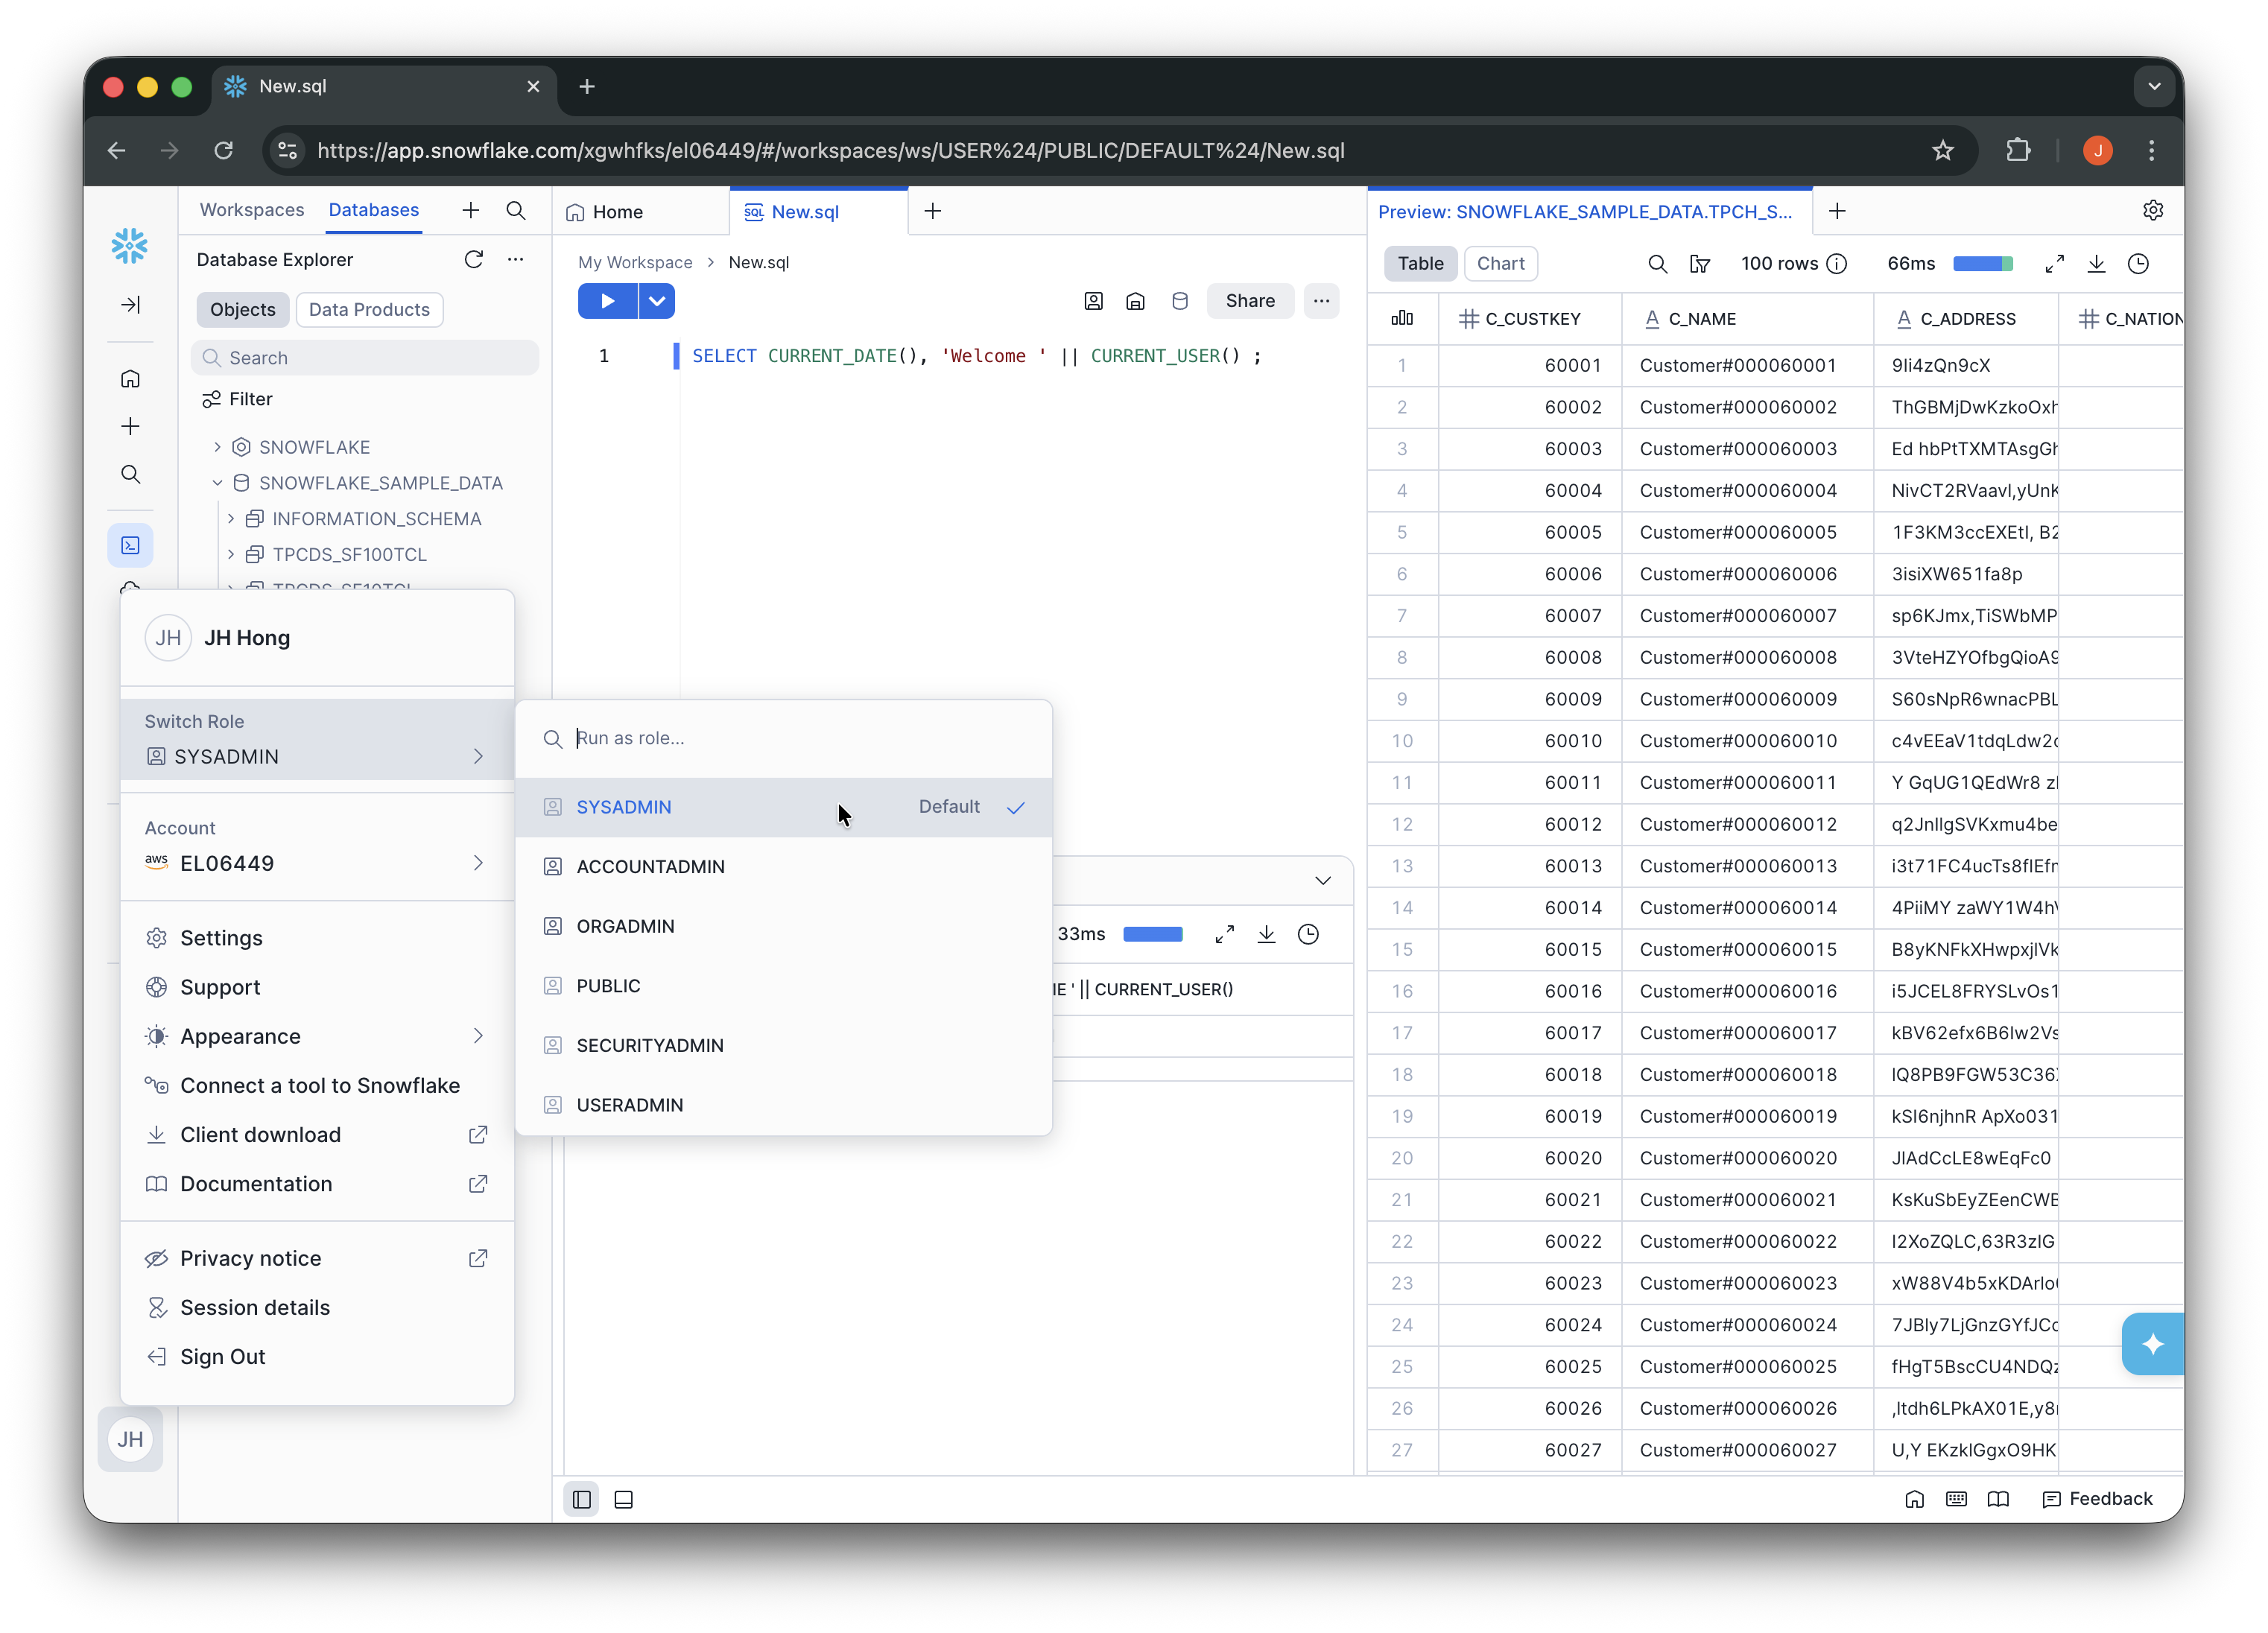Open the Filter control in Database Explorer
This screenshot has height=1633, width=2268.
coord(237,399)
